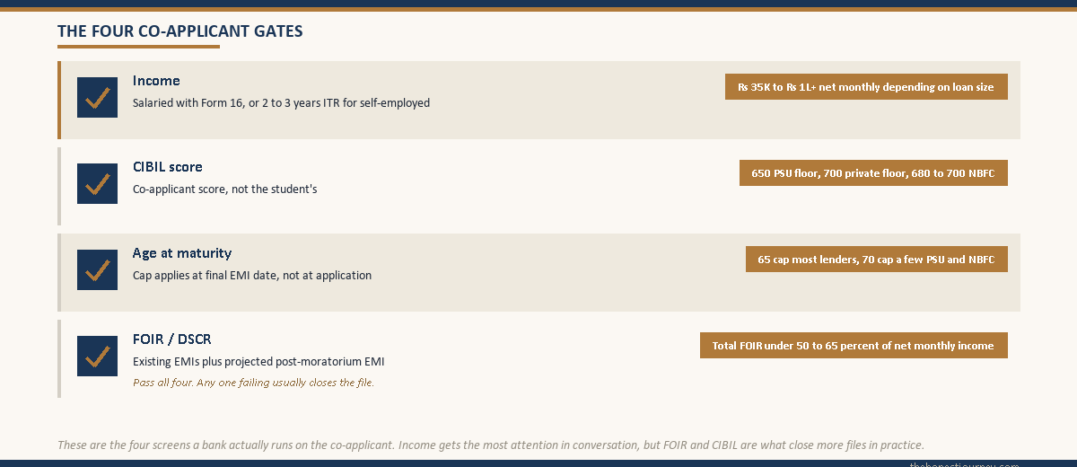Click the checkmark icon beside Age at maturity
The height and width of the screenshot is (467, 1077).
pyautogui.click(x=97, y=269)
